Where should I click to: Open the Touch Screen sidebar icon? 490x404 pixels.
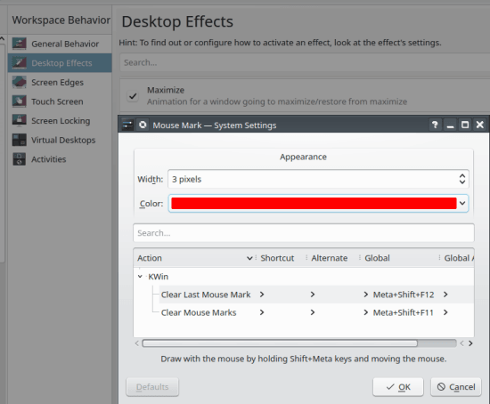point(19,101)
